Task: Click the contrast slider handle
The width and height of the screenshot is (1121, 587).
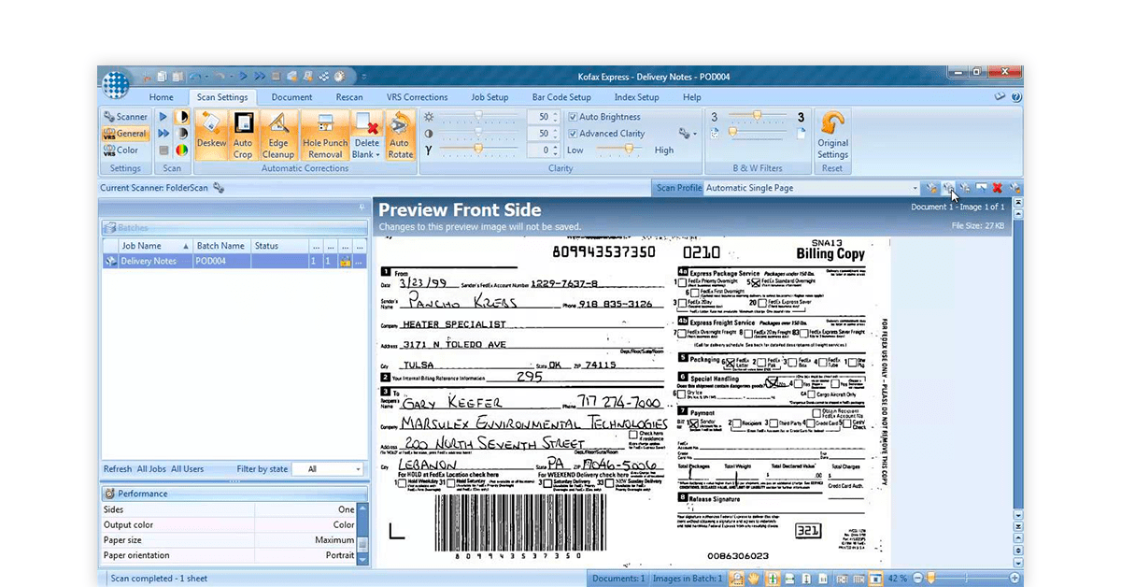Action: click(x=477, y=133)
